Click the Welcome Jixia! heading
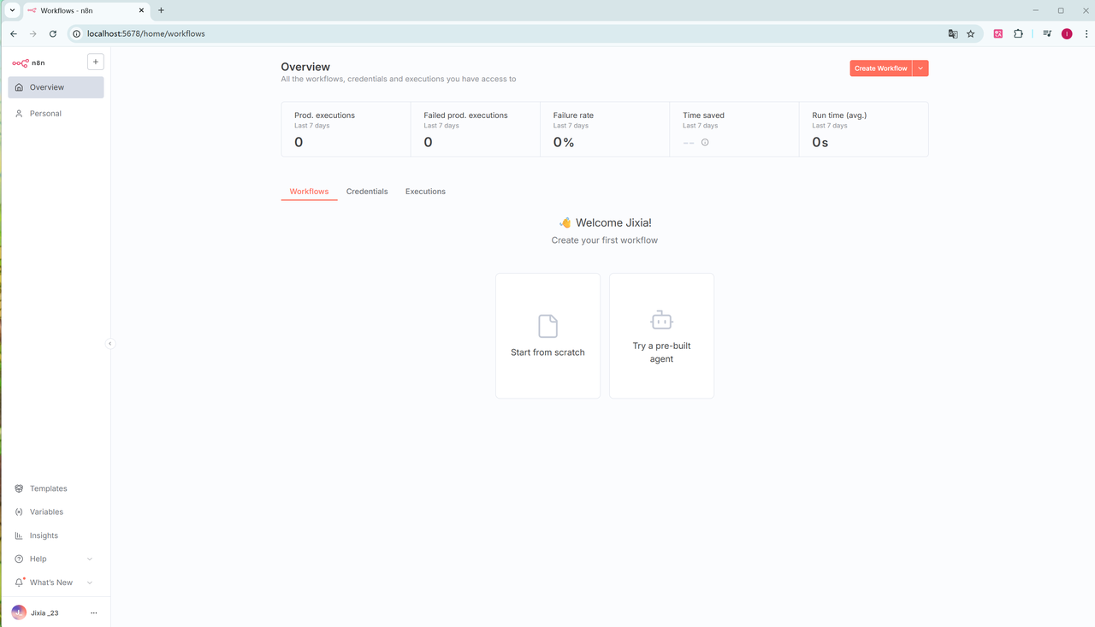 (x=605, y=222)
